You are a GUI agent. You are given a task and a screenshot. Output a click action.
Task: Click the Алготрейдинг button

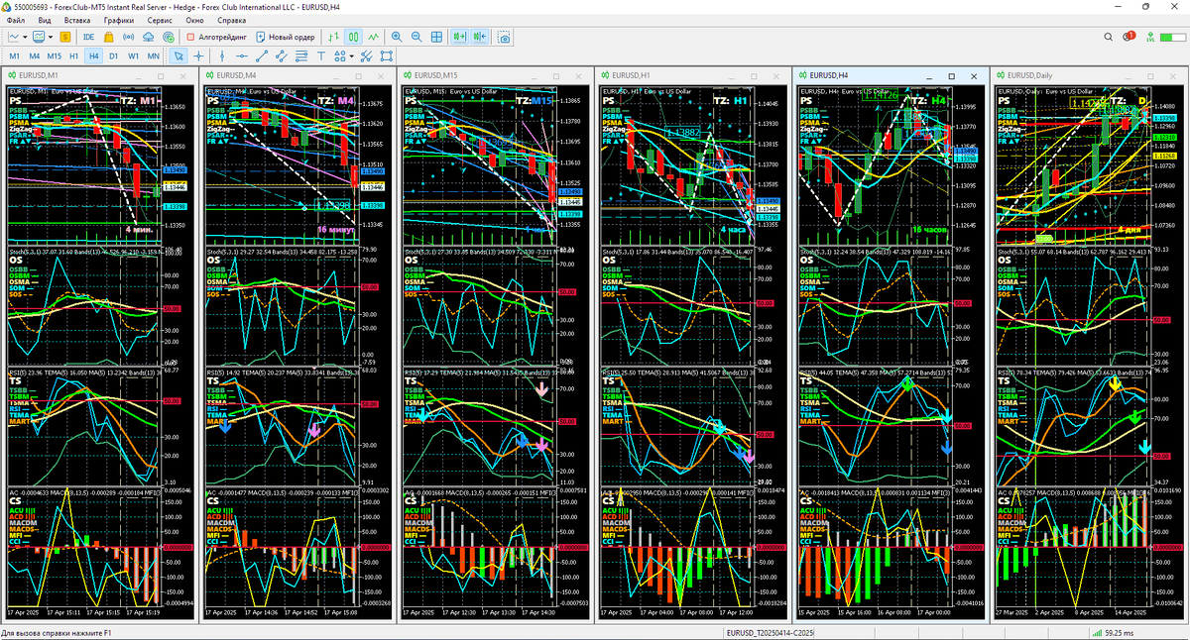point(215,37)
